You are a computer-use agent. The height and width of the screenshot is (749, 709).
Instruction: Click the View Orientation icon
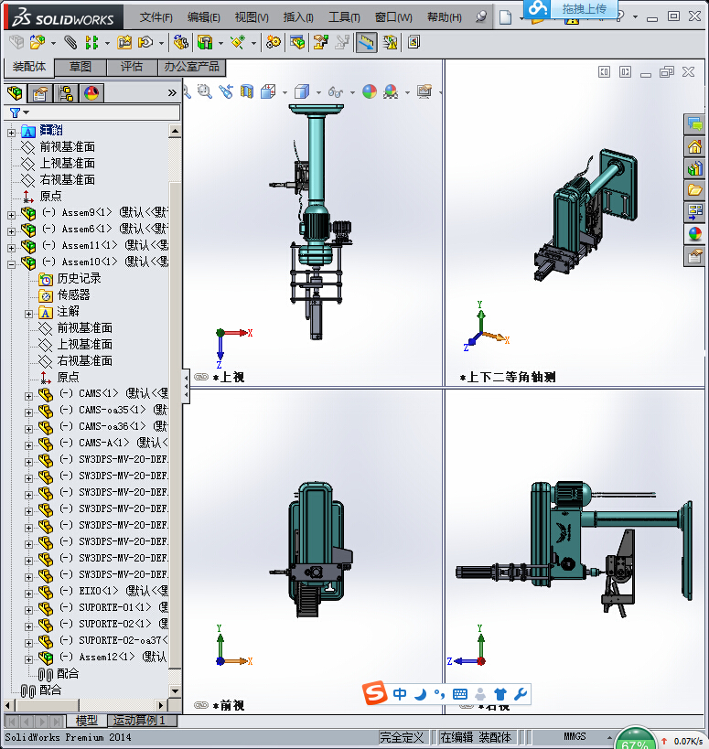pos(268,91)
